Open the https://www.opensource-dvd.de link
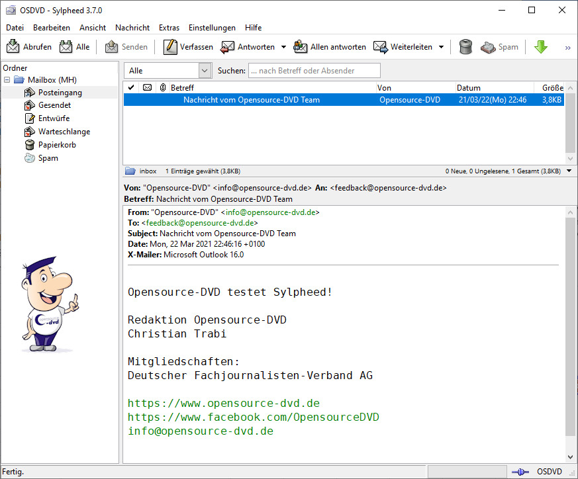This screenshot has width=578, height=479. click(224, 404)
